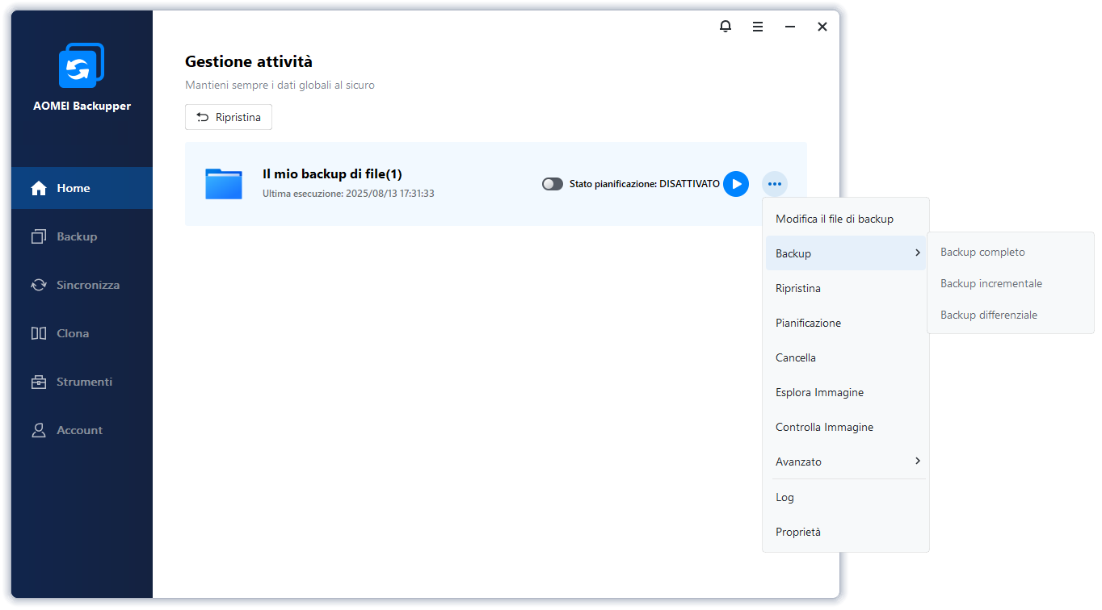Open the notifications bell icon

726,27
